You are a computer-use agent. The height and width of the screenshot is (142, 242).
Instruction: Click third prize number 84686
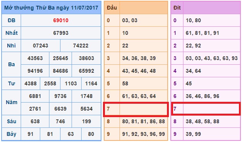point(60,71)
